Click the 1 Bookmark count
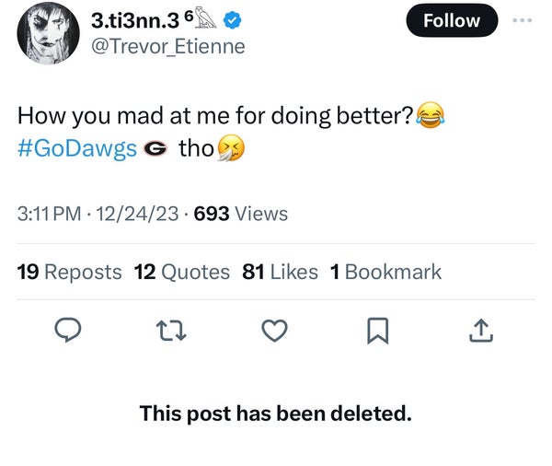Image resolution: width=552 pixels, height=466 pixels. 385,272
